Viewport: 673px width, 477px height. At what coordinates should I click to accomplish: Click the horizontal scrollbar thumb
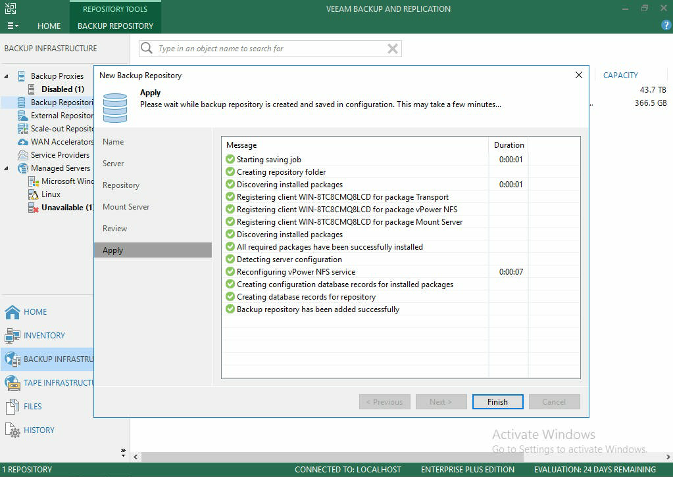pyautogui.click(x=332, y=457)
